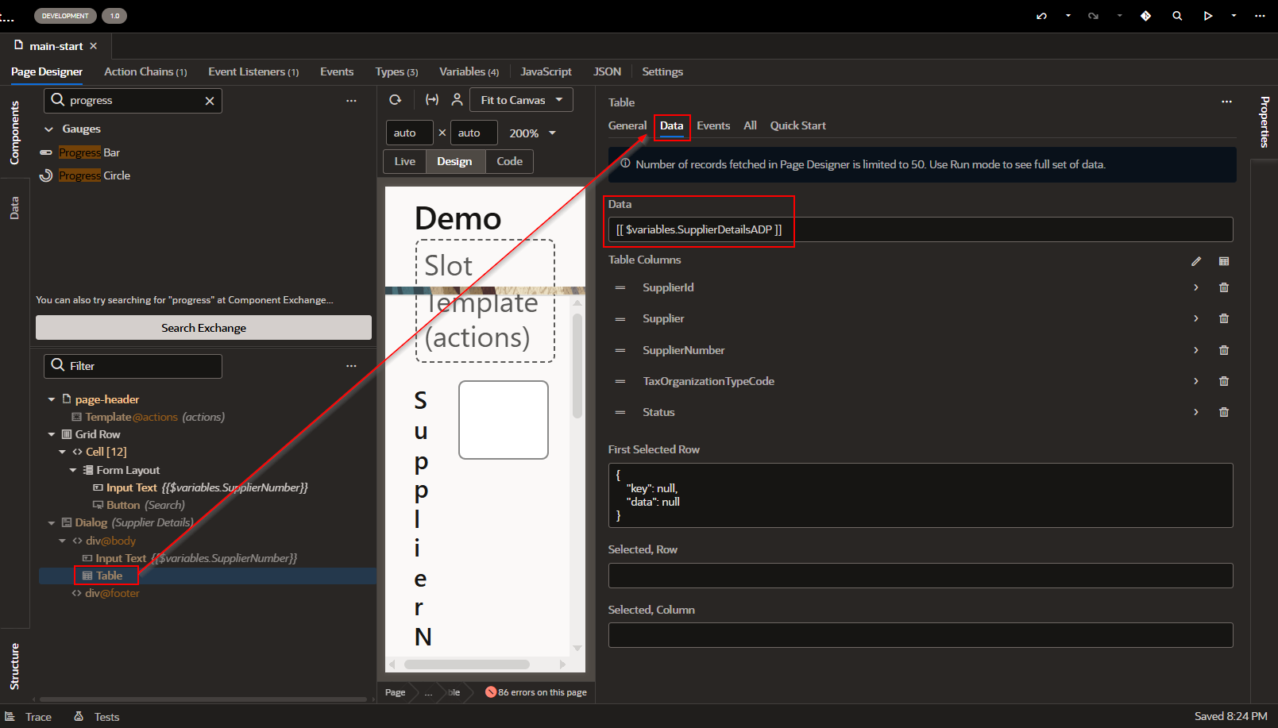1278x728 pixels.
Task: Open the redo history dropdown arrow
Action: click(1120, 16)
